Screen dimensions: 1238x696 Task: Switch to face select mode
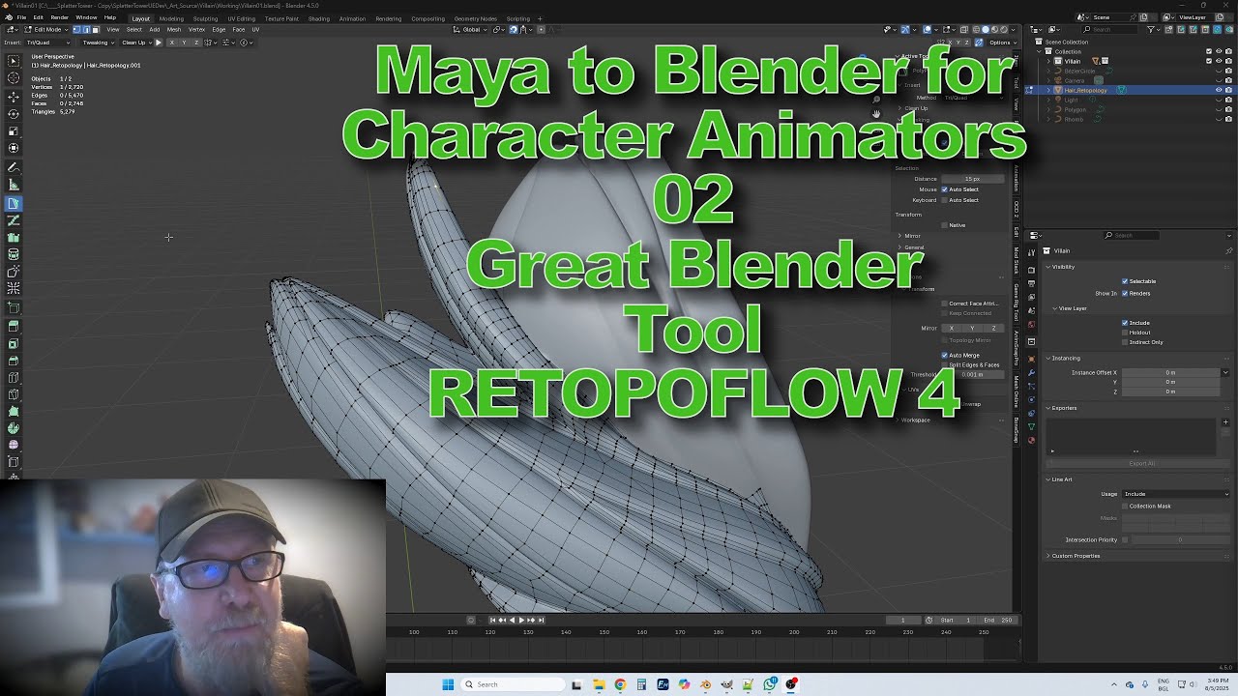click(95, 29)
